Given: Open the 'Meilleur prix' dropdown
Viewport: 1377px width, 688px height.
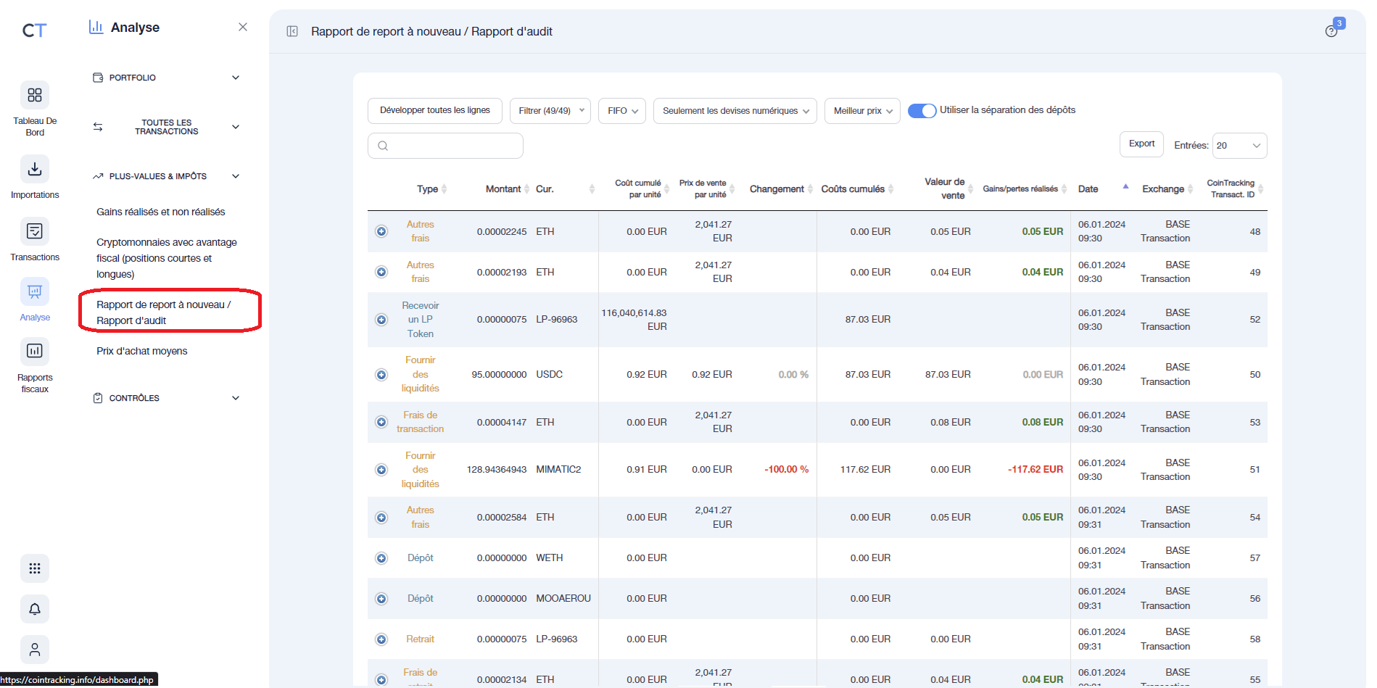Looking at the screenshot, I should [862, 111].
